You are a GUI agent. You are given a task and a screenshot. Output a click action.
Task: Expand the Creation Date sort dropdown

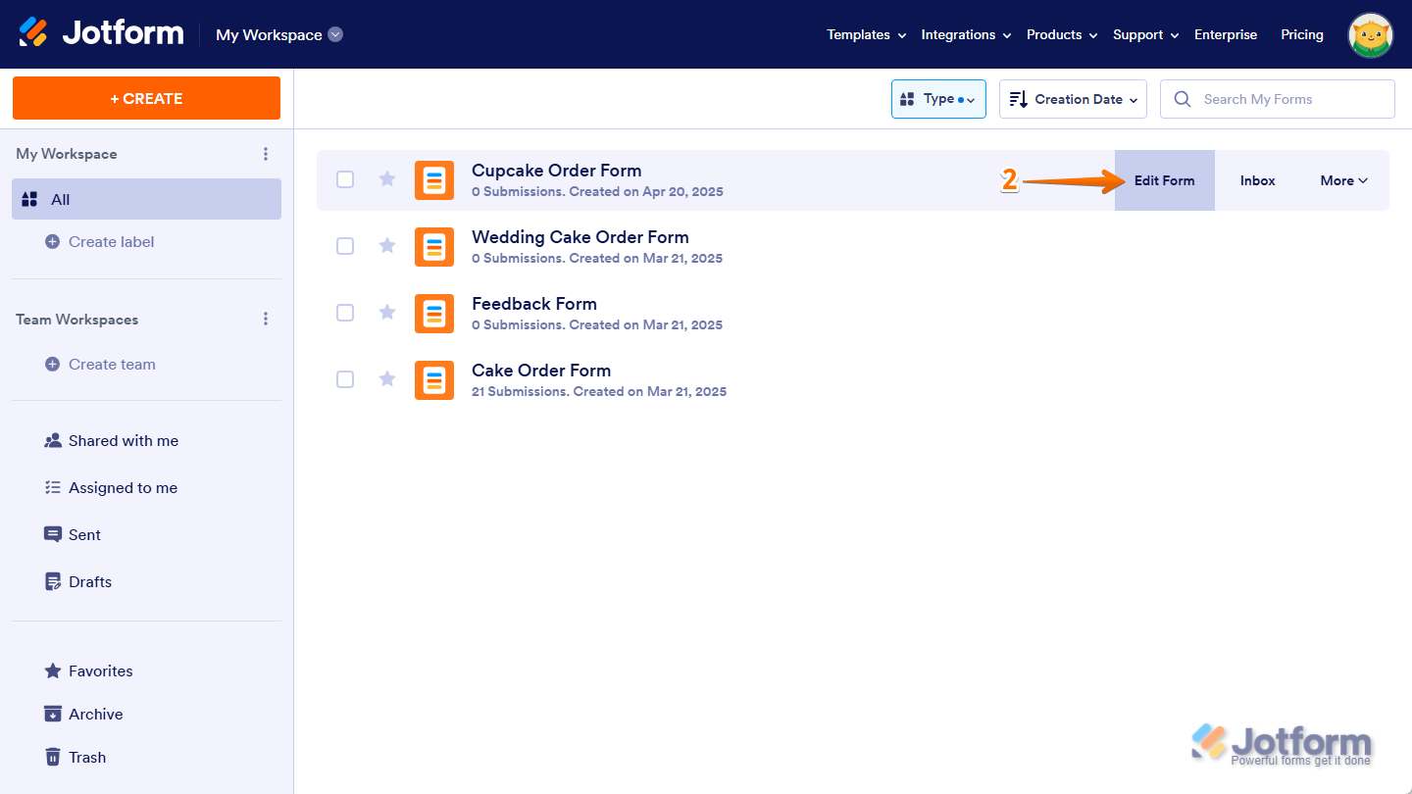(x=1073, y=99)
